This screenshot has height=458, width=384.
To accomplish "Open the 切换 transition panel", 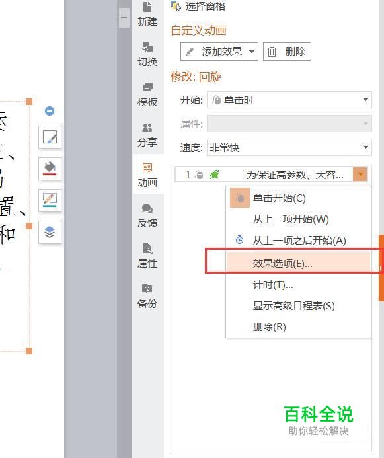I will 147,54.
